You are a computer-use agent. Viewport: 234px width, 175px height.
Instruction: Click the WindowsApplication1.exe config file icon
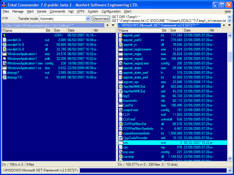tap(4, 63)
